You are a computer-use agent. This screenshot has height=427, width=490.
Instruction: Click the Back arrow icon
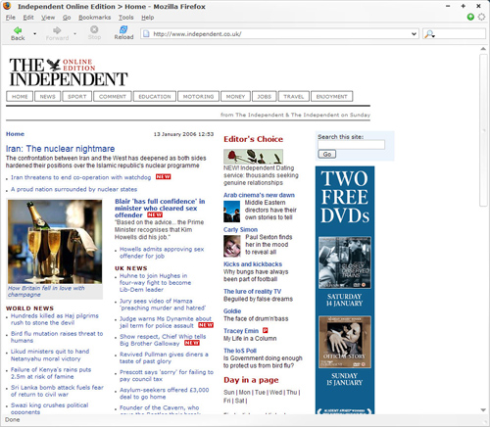(x=18, y=30)
